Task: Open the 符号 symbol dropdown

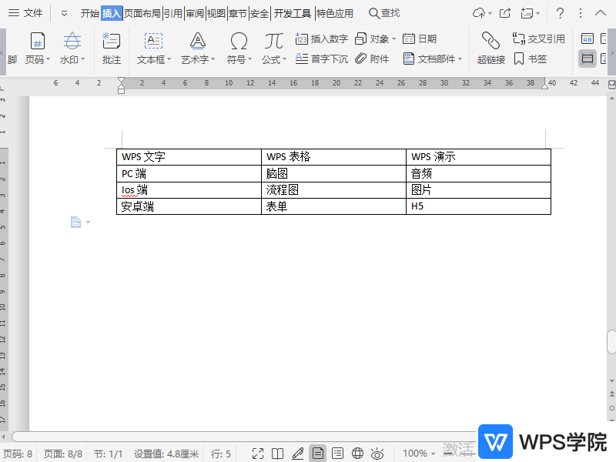Action: tap(239, 49)
